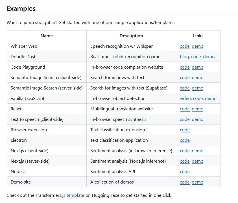238x203 pixels.
Task: Click the Links column header
Action: [x=198, y=36]
